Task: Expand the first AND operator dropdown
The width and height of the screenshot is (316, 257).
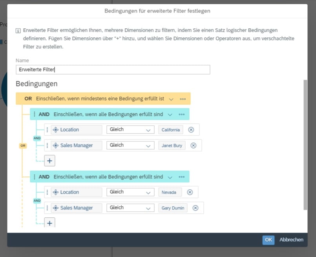Action: point(170,114)
